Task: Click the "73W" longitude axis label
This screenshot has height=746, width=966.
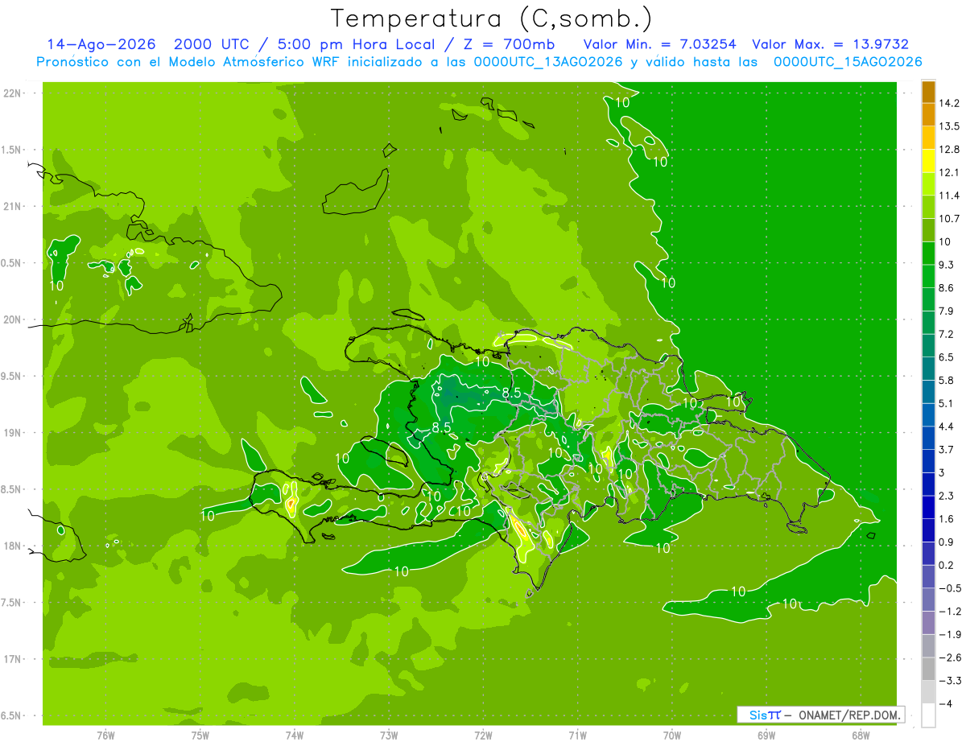Action: click(x=389, y=736)
